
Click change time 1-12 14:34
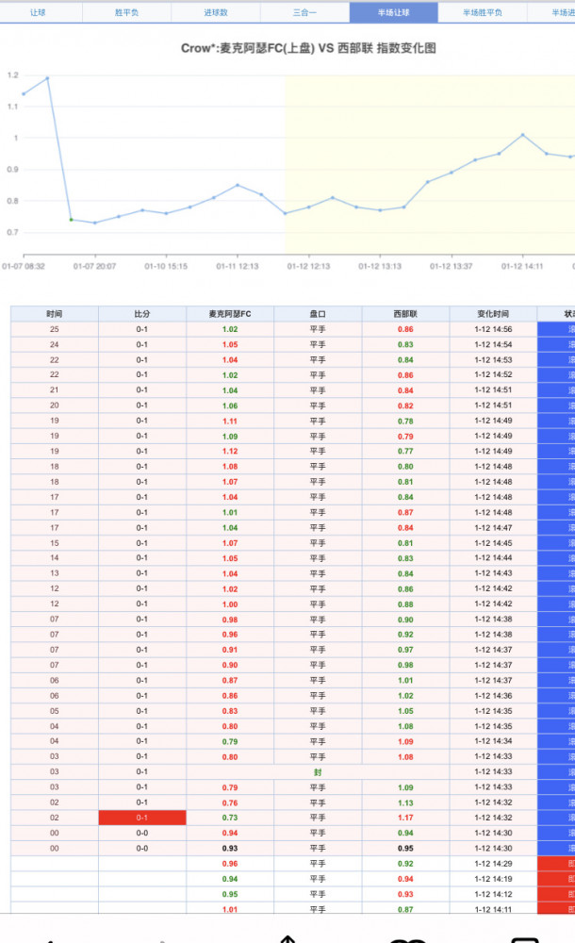coord(493,741)
